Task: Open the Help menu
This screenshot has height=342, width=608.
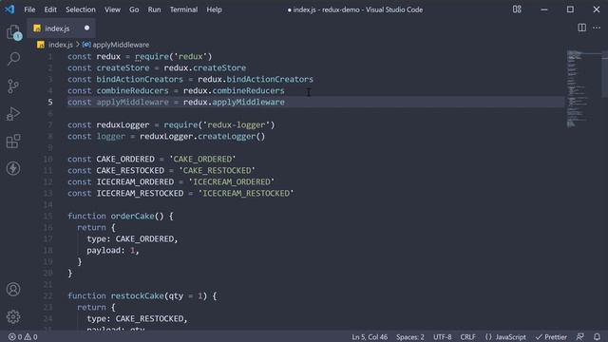Action: pos(214,9)
